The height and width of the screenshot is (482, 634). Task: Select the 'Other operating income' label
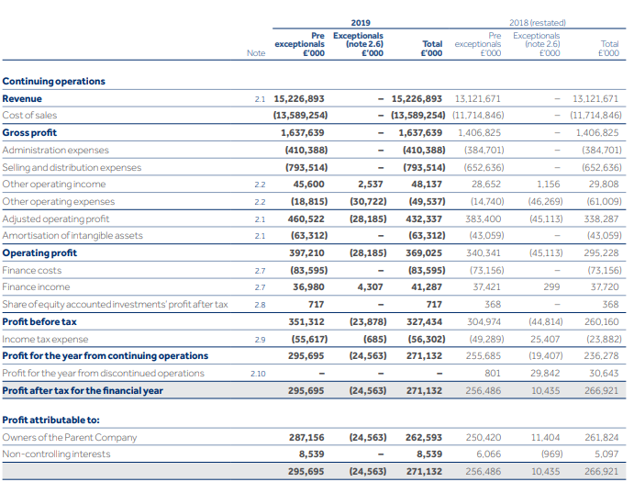(54, 185)
